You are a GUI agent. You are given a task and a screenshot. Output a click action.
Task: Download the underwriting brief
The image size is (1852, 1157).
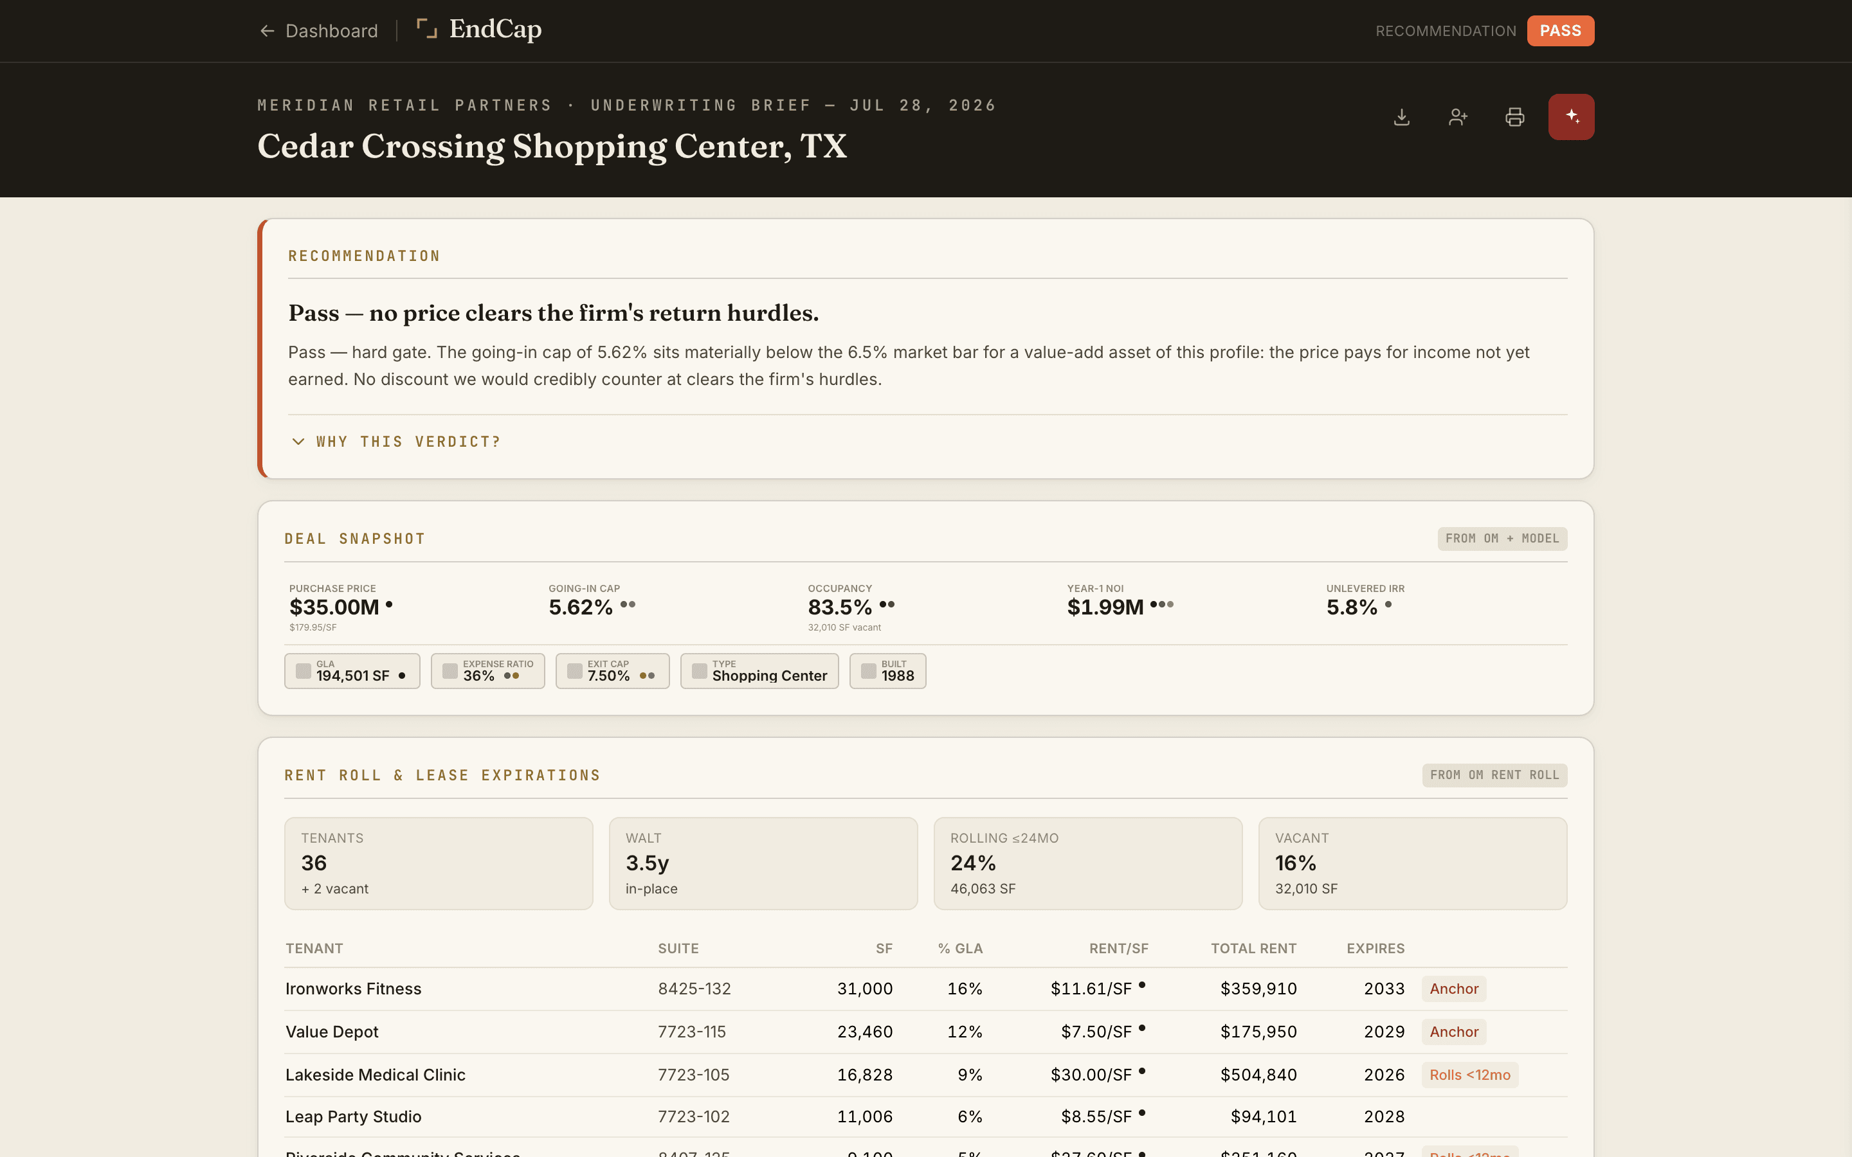(1401, 117)
